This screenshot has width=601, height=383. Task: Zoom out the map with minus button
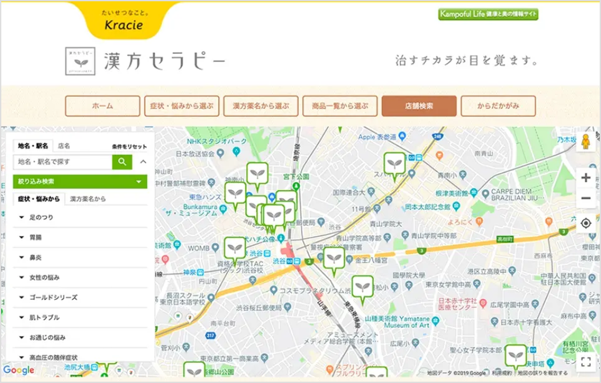586,198
